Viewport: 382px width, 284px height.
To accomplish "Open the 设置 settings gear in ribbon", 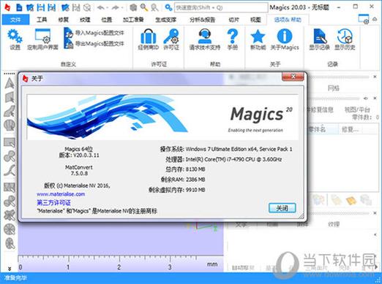I will click(x=15, y=39).
